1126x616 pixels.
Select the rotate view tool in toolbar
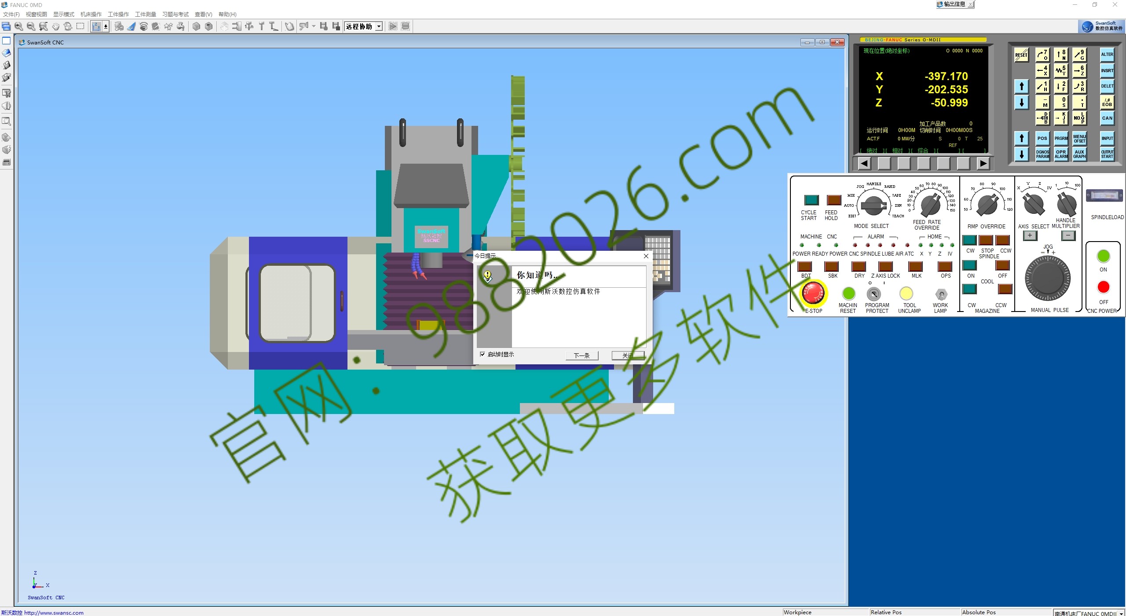tap(68, 26)
